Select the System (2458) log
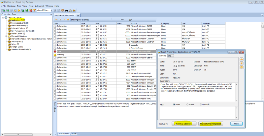264x136 pixels. [x=17, y=47]
